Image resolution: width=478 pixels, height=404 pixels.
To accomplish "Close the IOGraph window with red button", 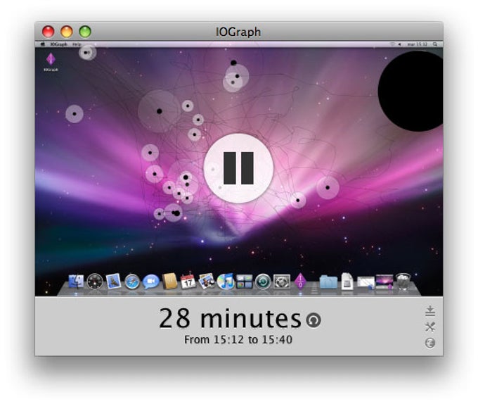I will 49,32.
